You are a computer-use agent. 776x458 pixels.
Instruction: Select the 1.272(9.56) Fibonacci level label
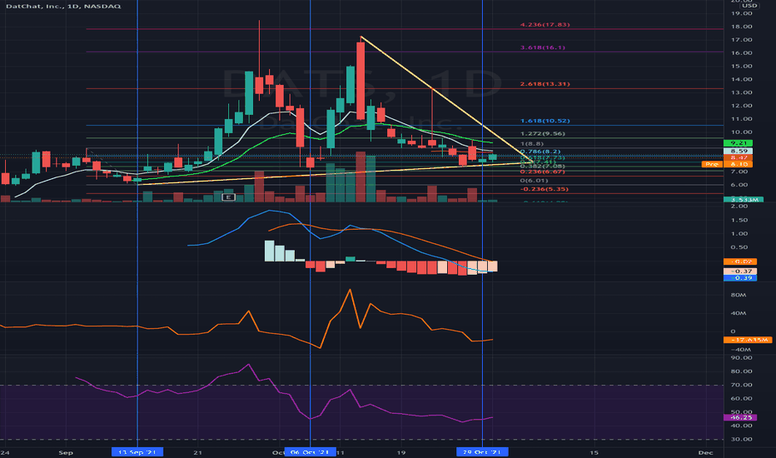pyautogui.click(x=542, y=134)
